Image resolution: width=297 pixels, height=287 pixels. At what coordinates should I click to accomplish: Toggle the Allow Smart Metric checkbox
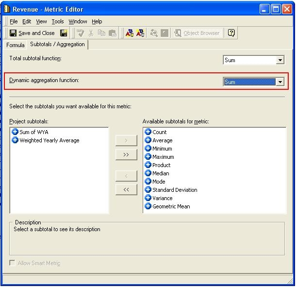[12, 263]
